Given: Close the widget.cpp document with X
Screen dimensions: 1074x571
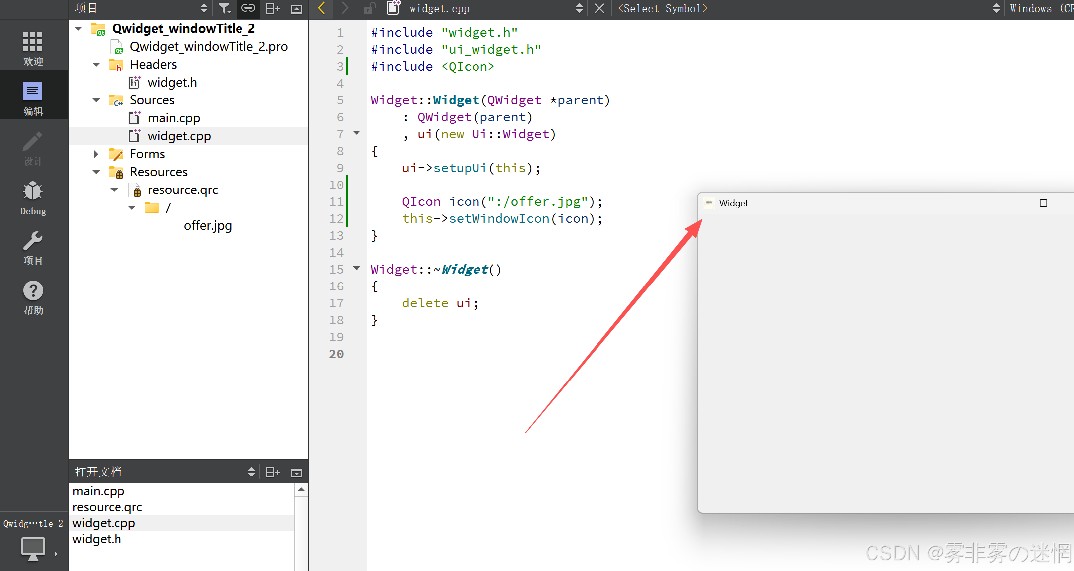Looking at the screenshot, I should click(599, 8).
